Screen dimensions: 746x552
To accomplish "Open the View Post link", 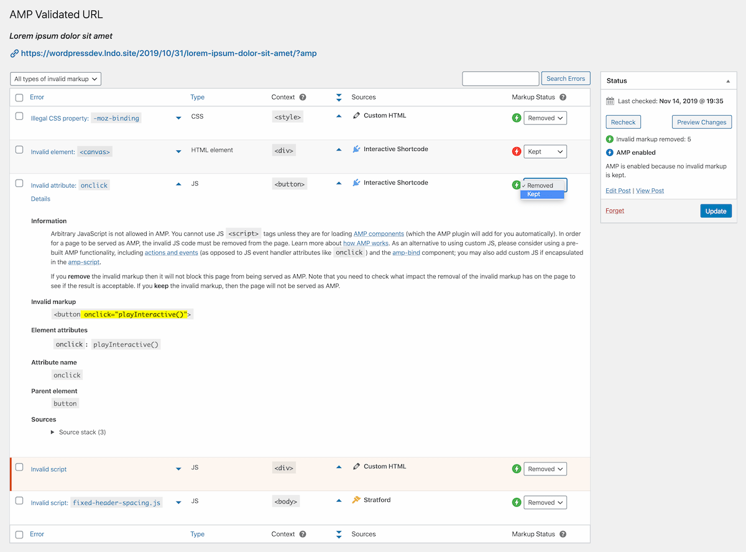I will point(650,191).
